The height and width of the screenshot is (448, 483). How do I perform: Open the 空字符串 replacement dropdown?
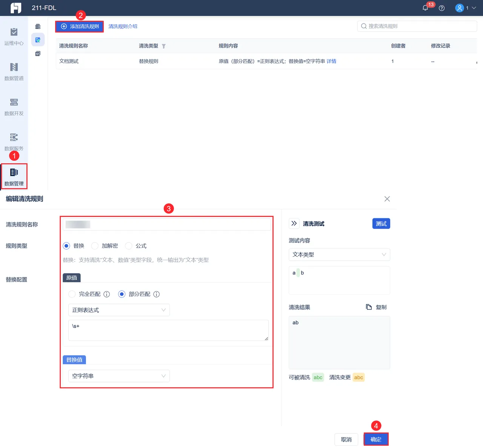click(x=119, y=376)
